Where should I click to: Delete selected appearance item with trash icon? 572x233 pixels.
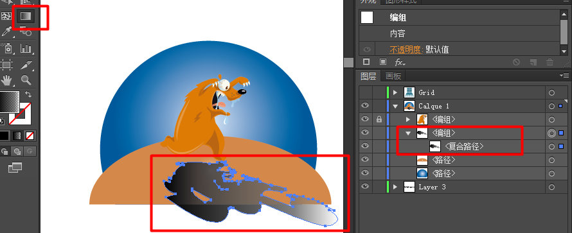pyautogui.click(x=550, y=62)
